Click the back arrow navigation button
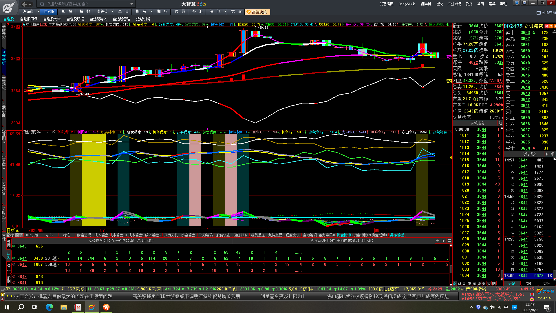556x313 pixels. tap(25, 4)
